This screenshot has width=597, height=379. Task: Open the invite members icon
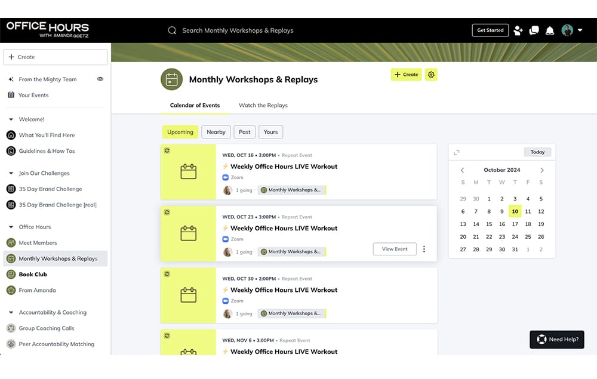(518, 30)
